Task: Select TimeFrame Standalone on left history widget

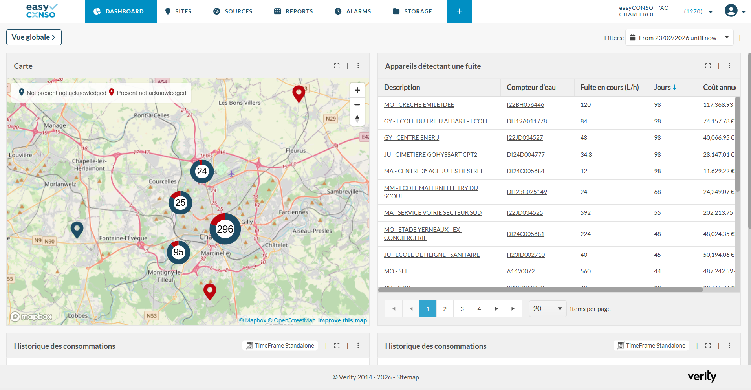Action: [280, 346]
